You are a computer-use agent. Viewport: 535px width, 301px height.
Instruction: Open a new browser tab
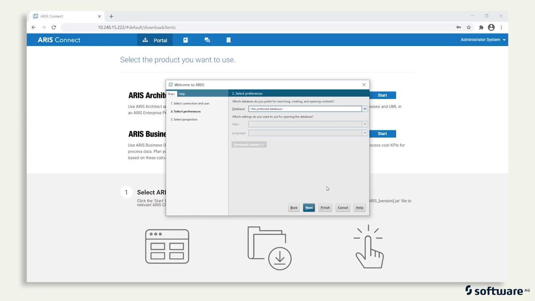tap(111, 16)
